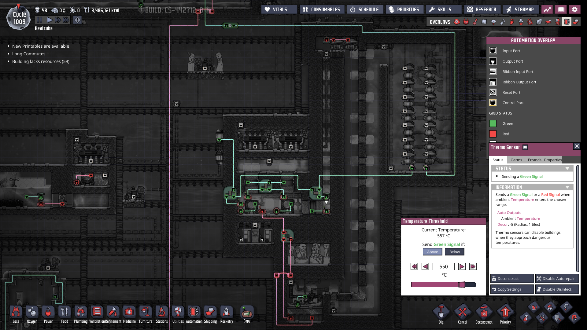Screen dimensions: 587x330
Task: Collapse the Status section
Action: pyautogui.click(x=567, y=169)
